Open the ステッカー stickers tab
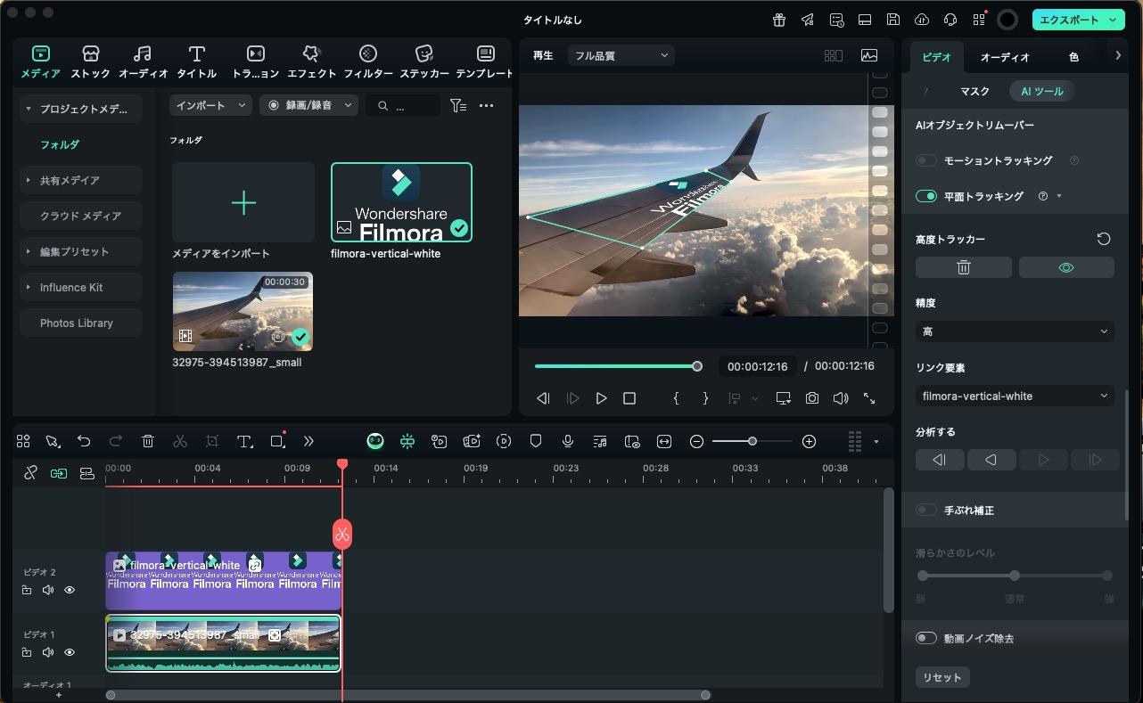The image size is (1143, 703). [424, 61]
